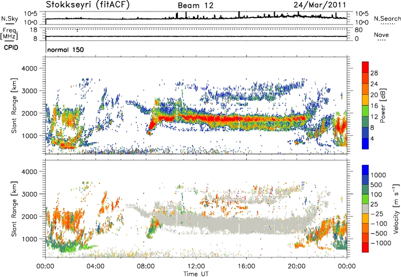Click "4000" on the power panel axis
Viewport: 401px width, 277px height.
tap(29, 68)
